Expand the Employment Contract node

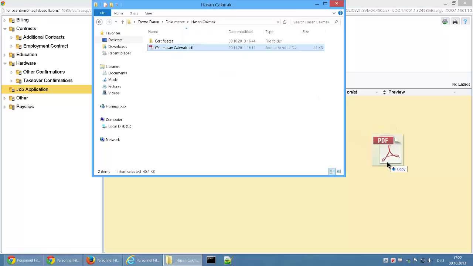[11, 46]
